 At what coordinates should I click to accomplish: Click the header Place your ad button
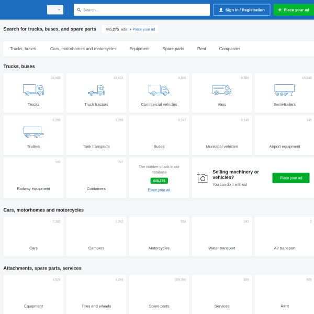click(x=294, y=10)
